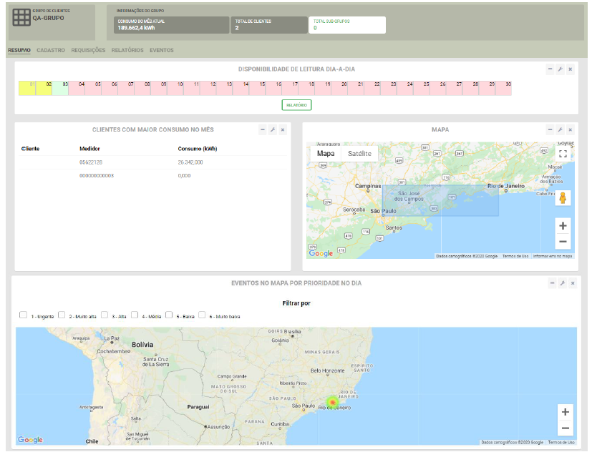Tick the "6 - Muito baixa" filter checkbox
Viewport: 592px width, 452px height.
coord(203,315)
